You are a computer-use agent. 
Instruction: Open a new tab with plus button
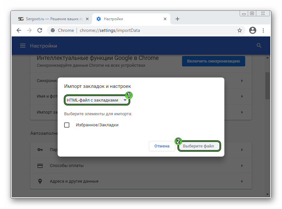point(177,19)
